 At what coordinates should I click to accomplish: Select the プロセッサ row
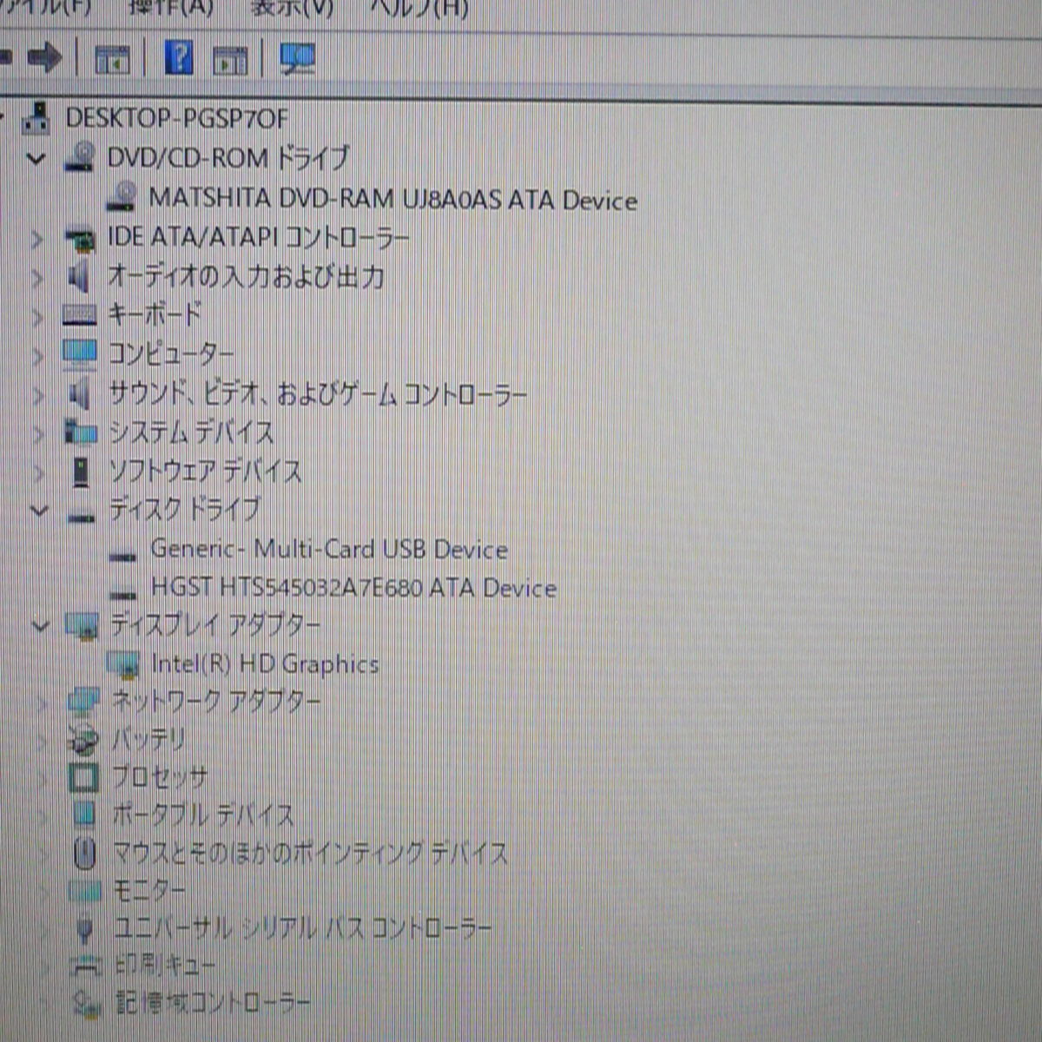(x=160, y=777)
